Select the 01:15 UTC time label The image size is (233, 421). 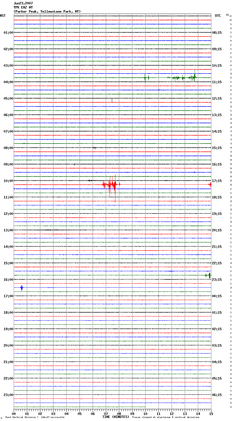pyautogui.click(x=217, y=313)
